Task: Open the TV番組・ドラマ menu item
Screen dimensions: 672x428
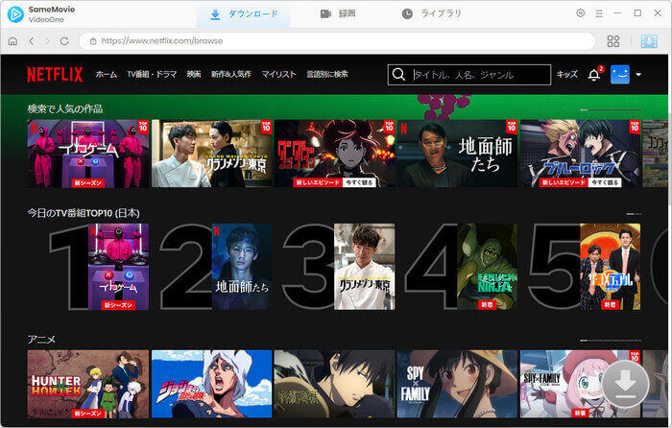Action: pos(152,75)
